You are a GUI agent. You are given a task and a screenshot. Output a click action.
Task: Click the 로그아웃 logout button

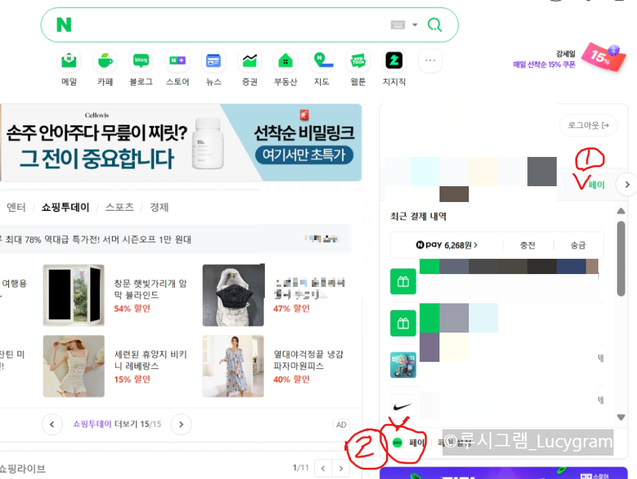pos(588,125)
